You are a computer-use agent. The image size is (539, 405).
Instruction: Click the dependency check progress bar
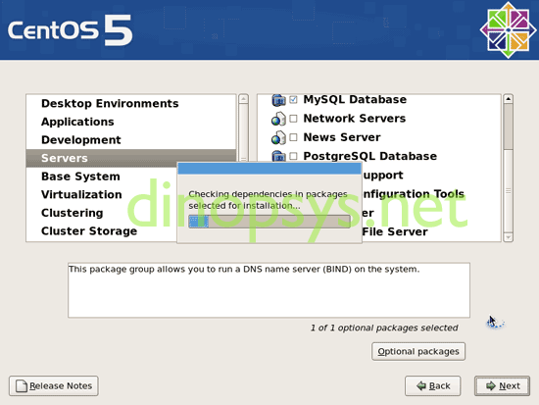pyautogui.click(x=269, y=222)
